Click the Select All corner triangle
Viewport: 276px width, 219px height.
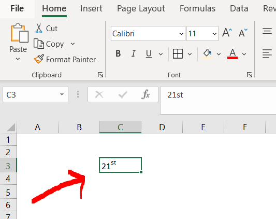click(11, 128)
